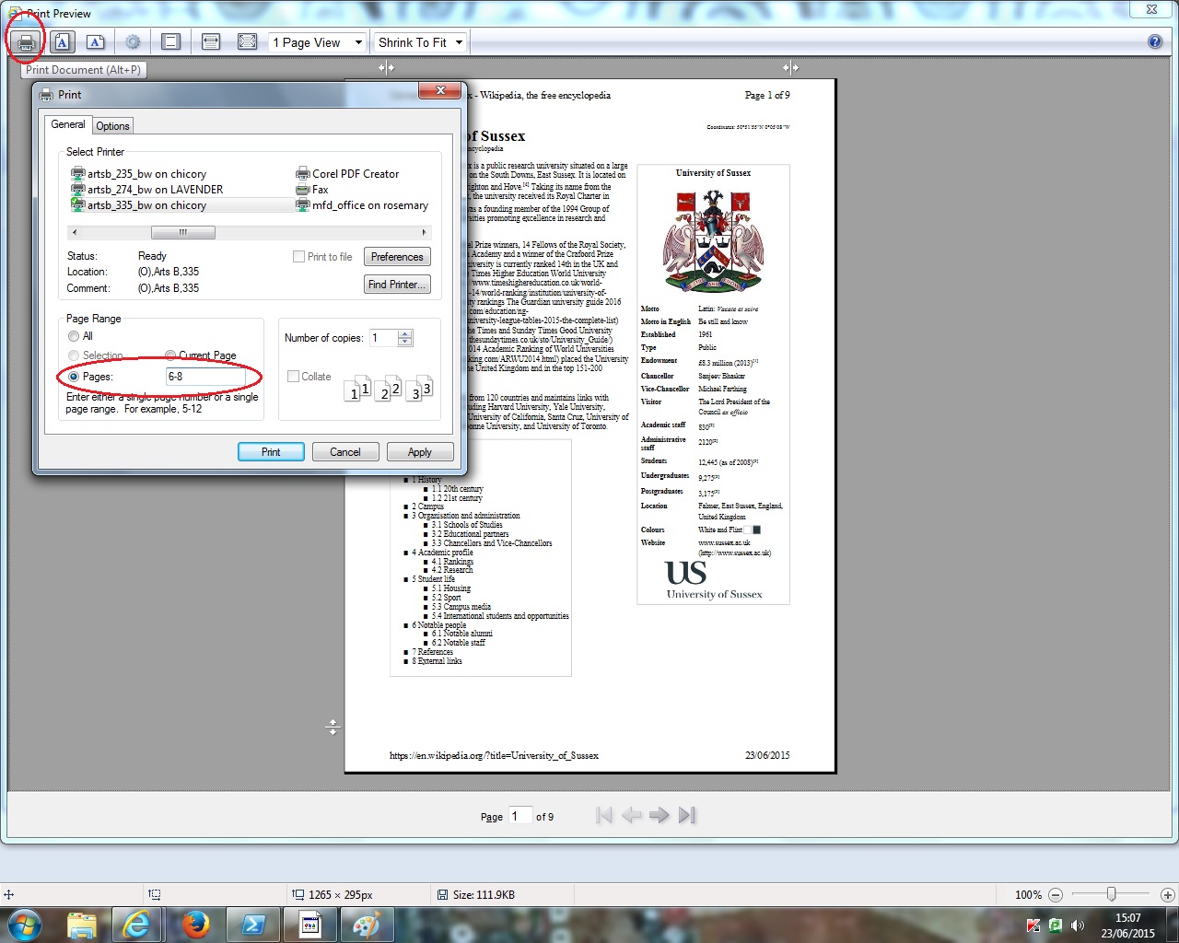Click Cancel in Print dialog

point(345,452)
